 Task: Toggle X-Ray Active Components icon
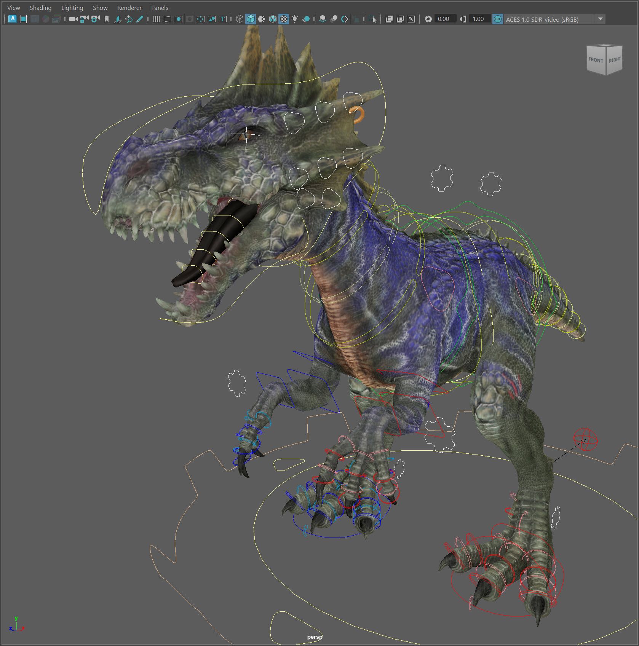400,19
